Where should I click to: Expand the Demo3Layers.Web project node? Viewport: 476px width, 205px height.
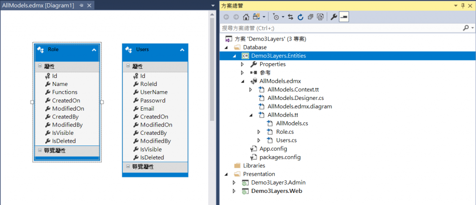234,191
